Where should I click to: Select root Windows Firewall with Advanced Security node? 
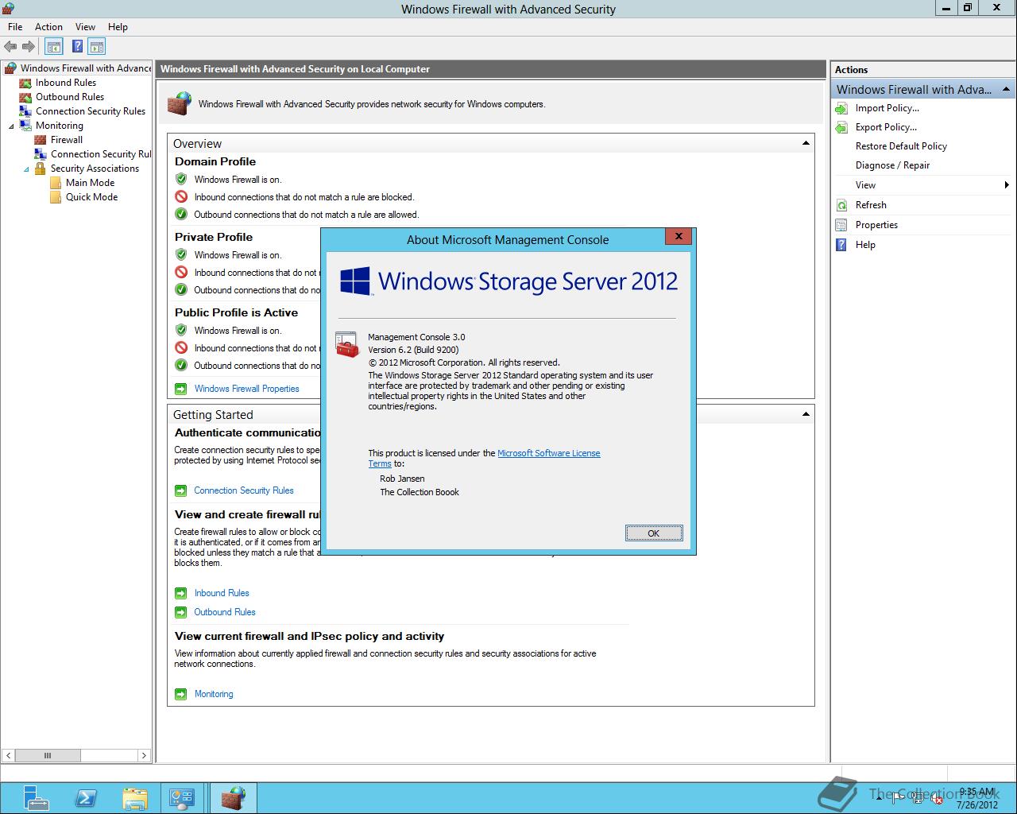click(x=86, y=68)
